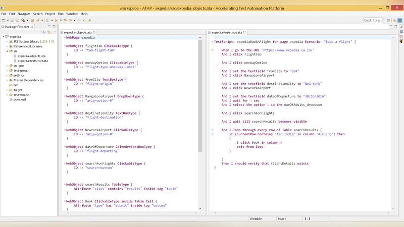Expand the JRE System Library node
404x227 pixels.
7,41
